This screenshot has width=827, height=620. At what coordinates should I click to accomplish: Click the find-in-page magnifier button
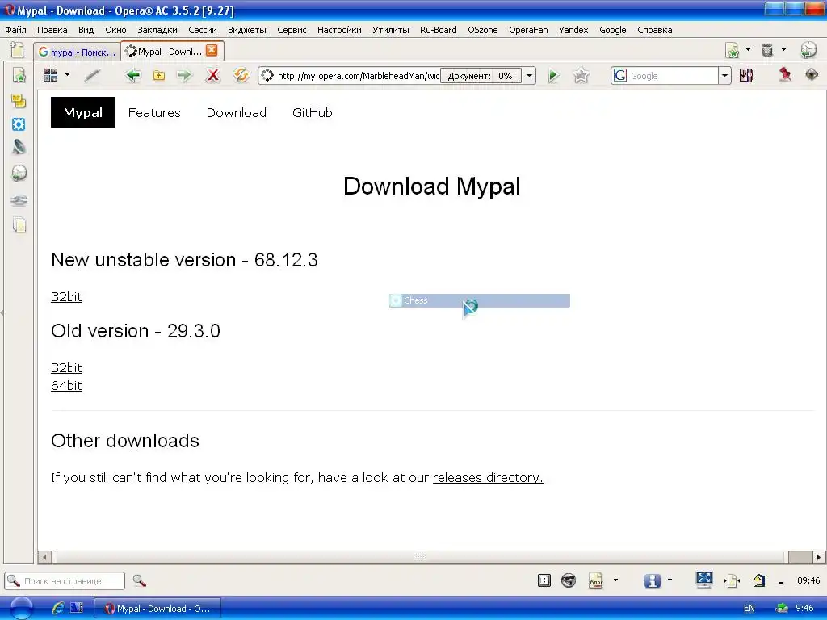click(139, 581)
